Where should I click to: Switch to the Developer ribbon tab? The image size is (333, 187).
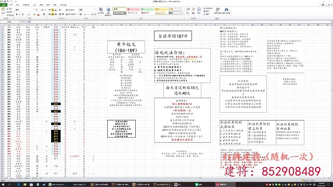click(x=63, y=5)
